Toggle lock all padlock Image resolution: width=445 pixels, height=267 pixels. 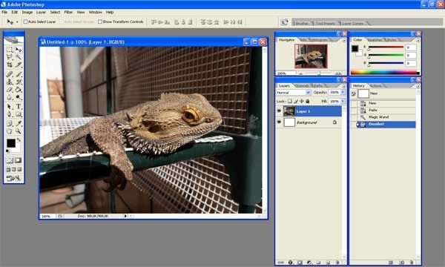308,101
